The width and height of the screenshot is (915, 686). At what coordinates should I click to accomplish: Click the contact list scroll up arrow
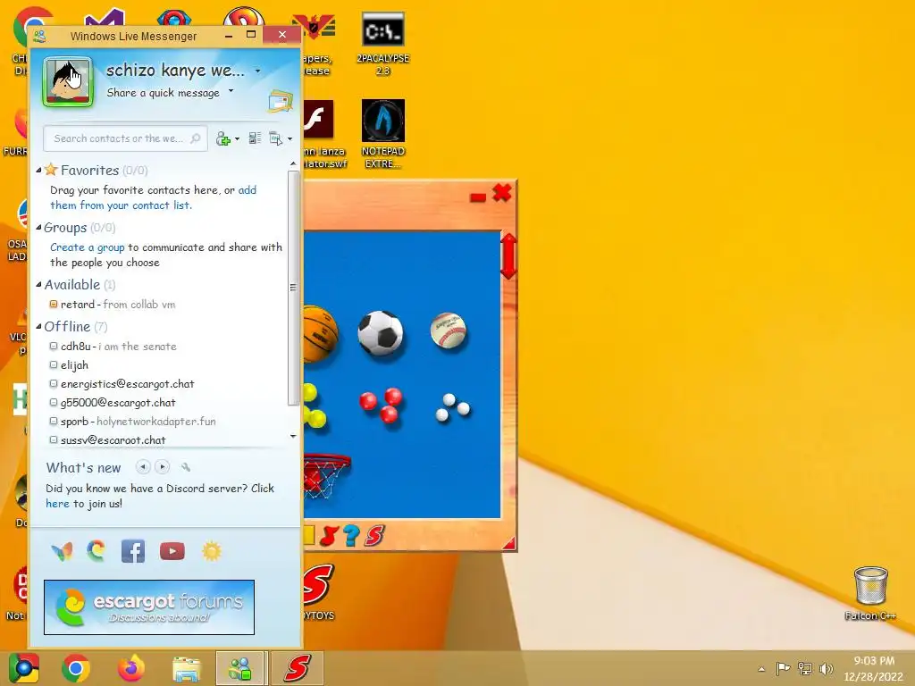coord(293,164)
